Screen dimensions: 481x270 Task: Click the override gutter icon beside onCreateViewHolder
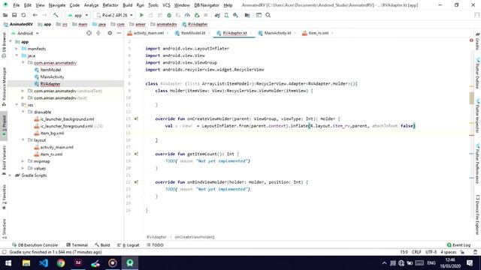coord(136,118)
